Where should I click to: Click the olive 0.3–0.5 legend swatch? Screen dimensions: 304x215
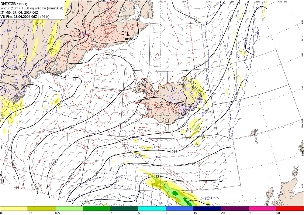(41, 208)
